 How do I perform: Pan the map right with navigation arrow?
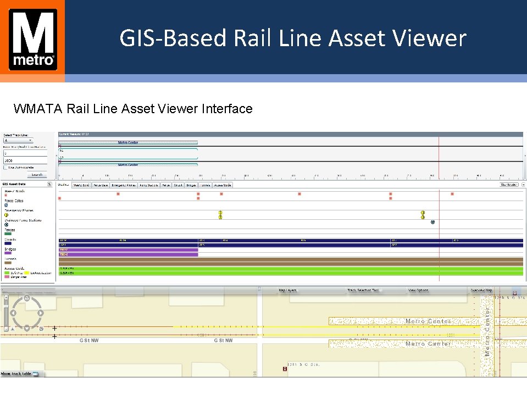point(40,313)
